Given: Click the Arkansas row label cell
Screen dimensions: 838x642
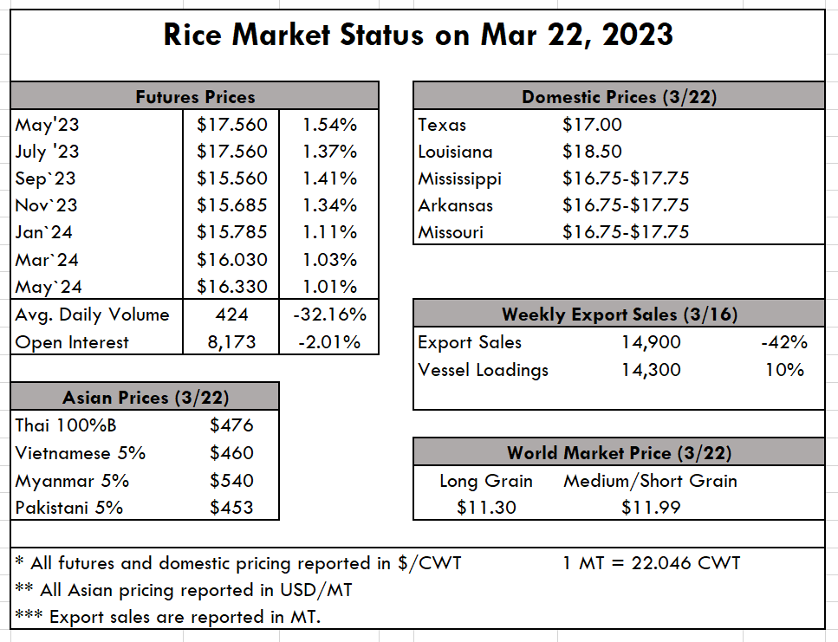Looking at the screenshot, I should click(x=455, y=205).
